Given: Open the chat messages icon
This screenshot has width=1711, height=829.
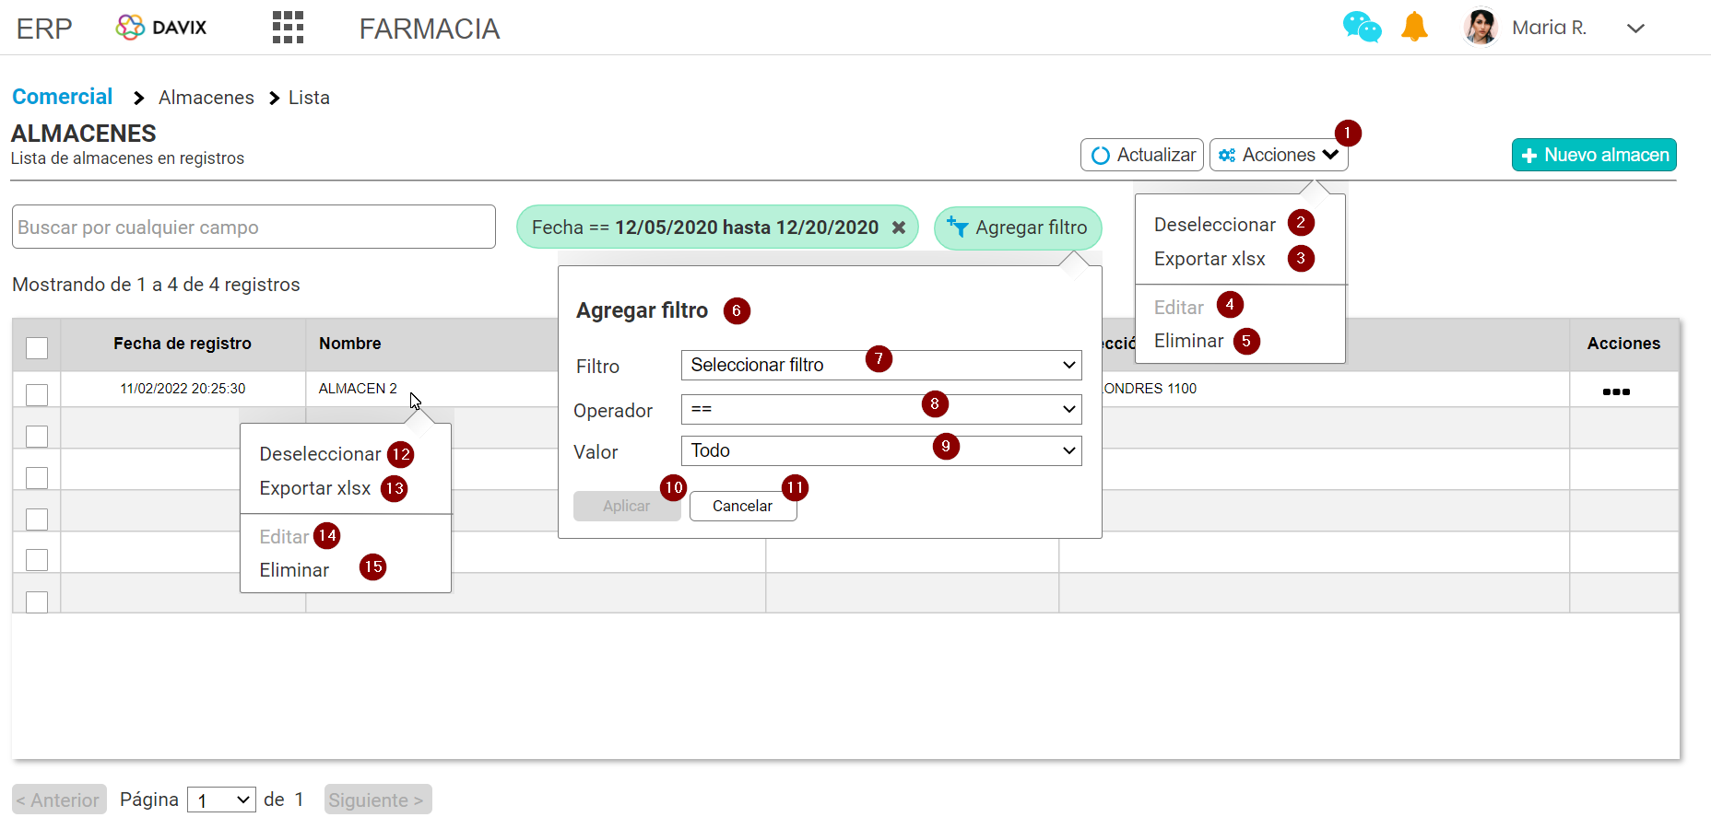Looking at the screenshot, I should point(1362,27).
